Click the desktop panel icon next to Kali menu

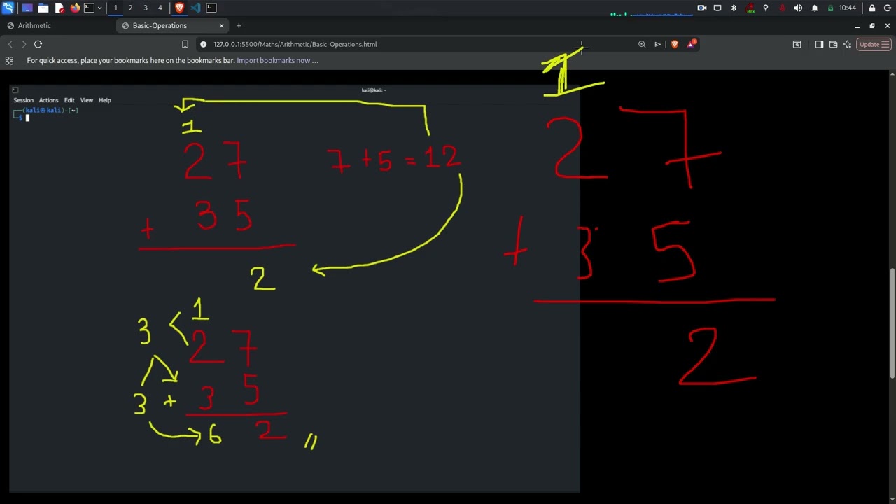(27, 8)
